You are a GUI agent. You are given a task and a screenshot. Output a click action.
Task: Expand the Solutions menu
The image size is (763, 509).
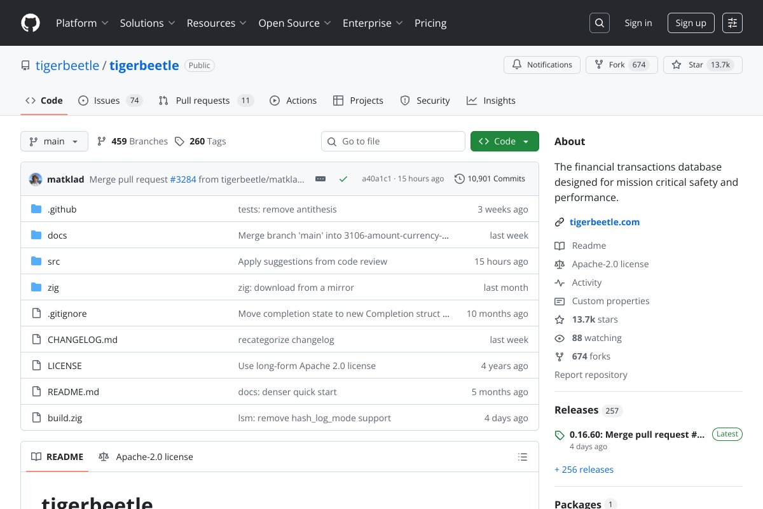pyautogui.click(x=148, y=23)
